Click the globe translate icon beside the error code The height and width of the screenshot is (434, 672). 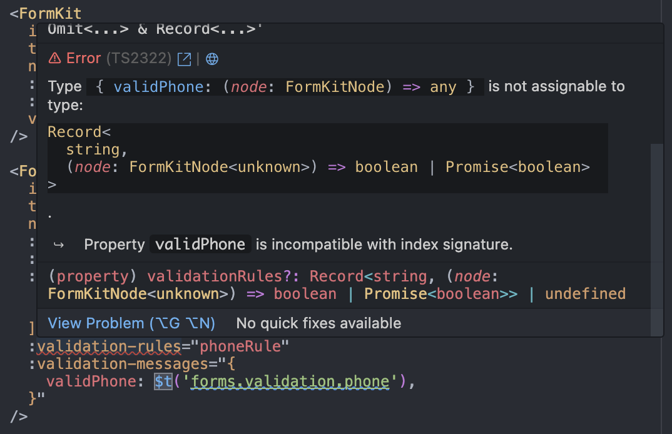coord(212,59)
